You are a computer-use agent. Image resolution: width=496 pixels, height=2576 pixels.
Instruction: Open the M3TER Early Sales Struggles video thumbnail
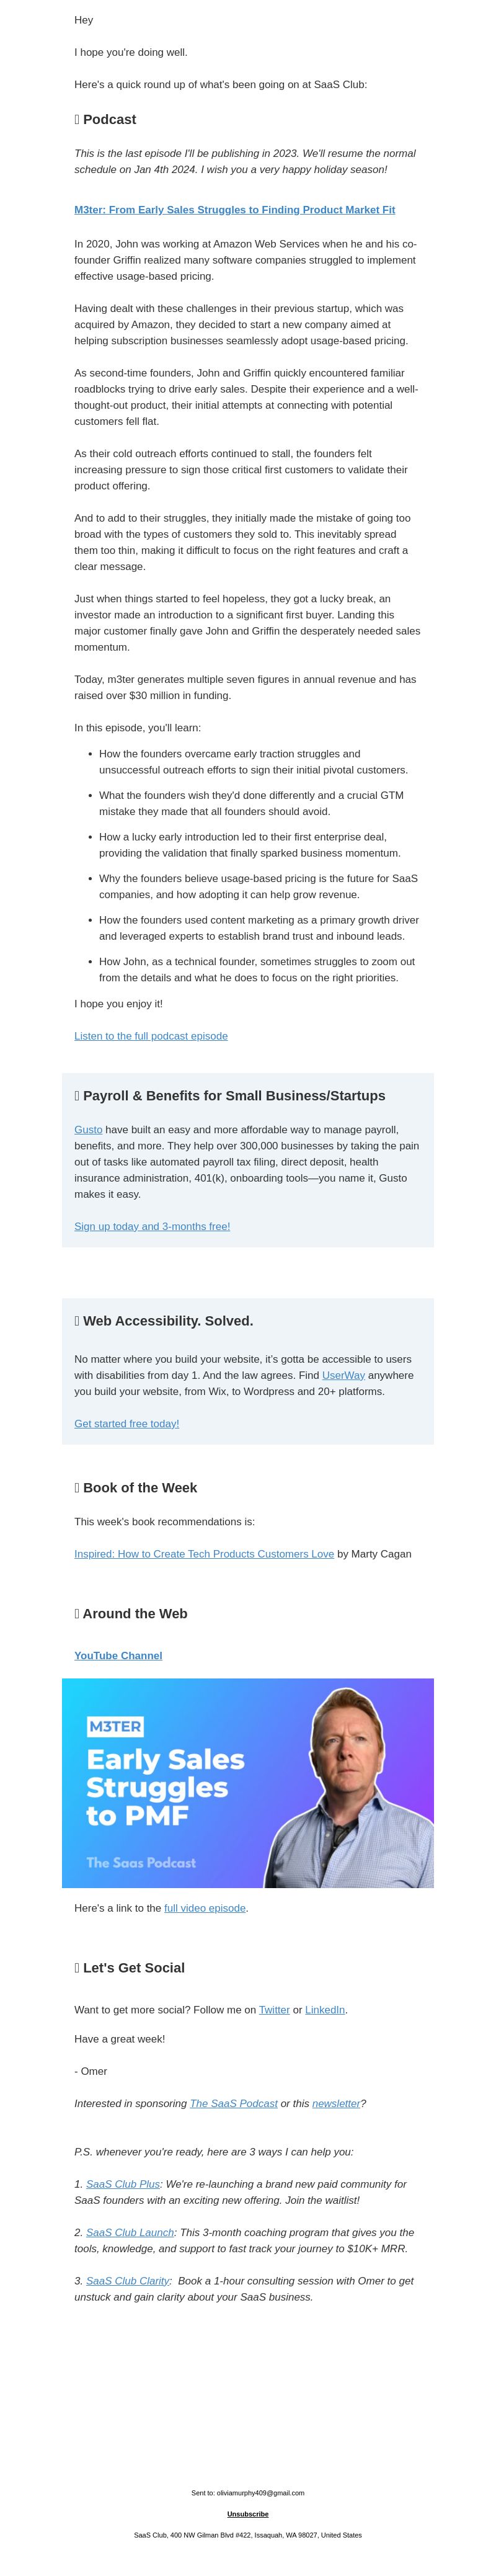(x=248, y=1783)
